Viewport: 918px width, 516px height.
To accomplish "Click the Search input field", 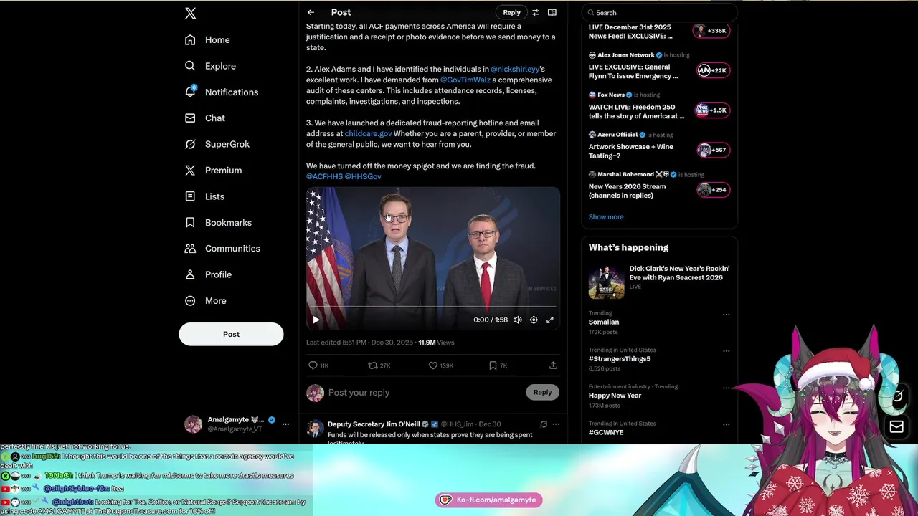I will [x=660, y=13].
